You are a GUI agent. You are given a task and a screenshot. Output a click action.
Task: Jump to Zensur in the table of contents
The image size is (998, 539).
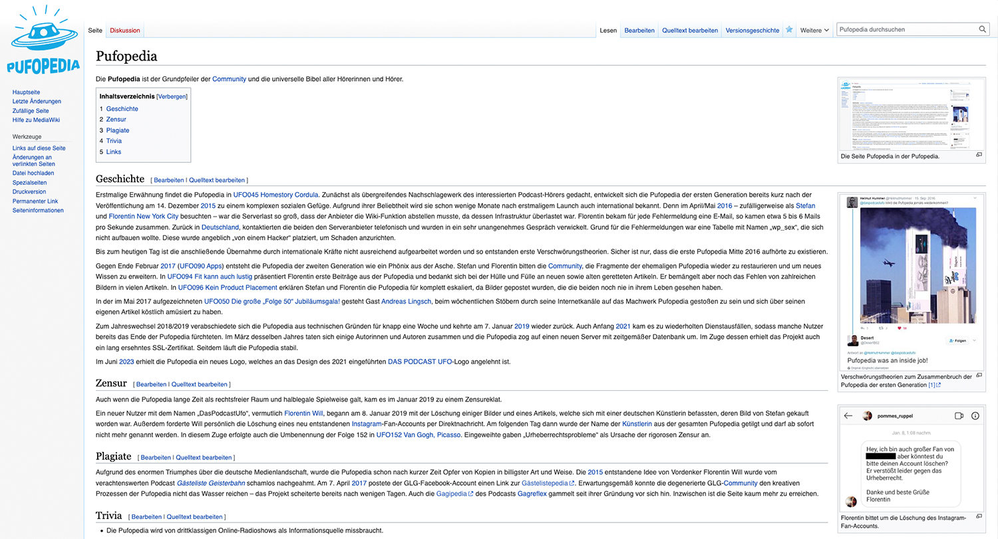point(116,120)
